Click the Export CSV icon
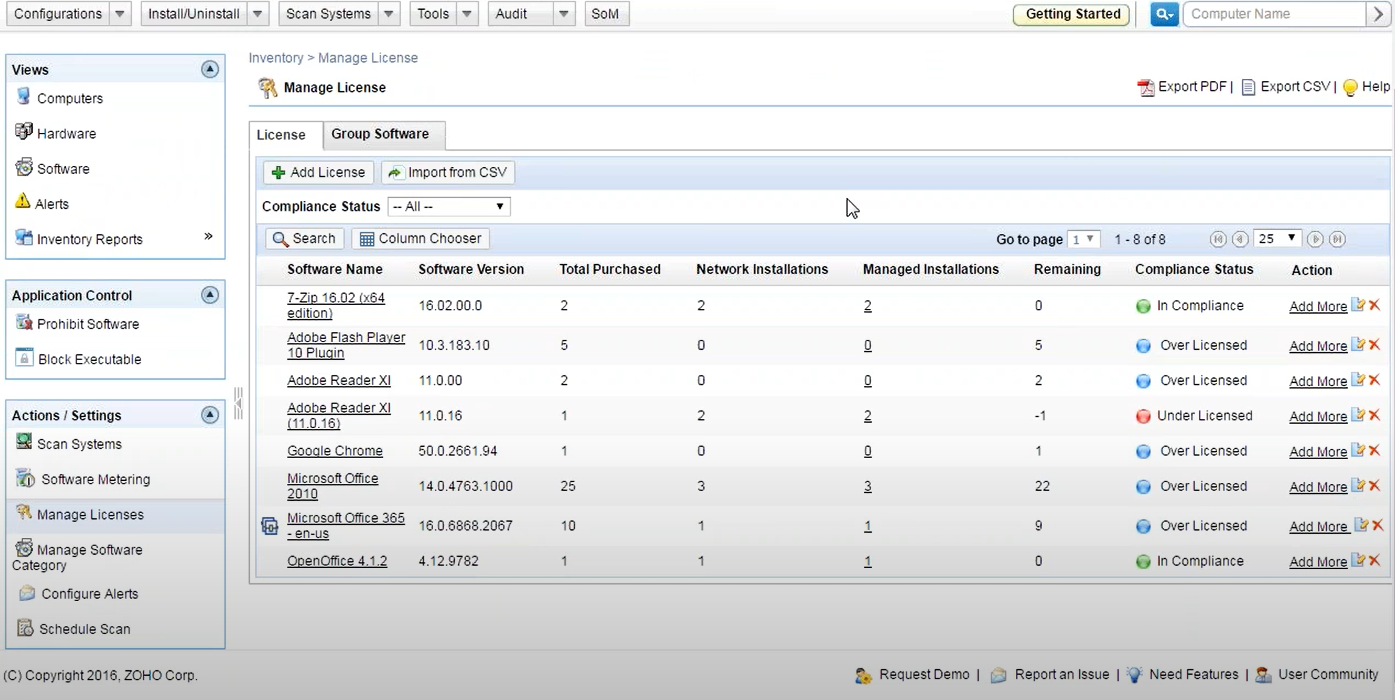 point(1249,86)
